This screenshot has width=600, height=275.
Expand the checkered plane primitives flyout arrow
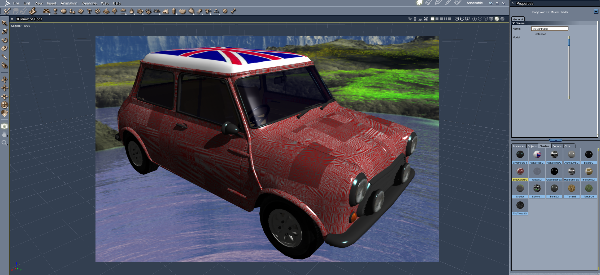(x=50, y=14)
